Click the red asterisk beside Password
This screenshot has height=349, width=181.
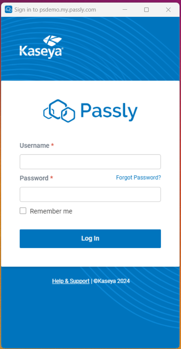[51, 177]
